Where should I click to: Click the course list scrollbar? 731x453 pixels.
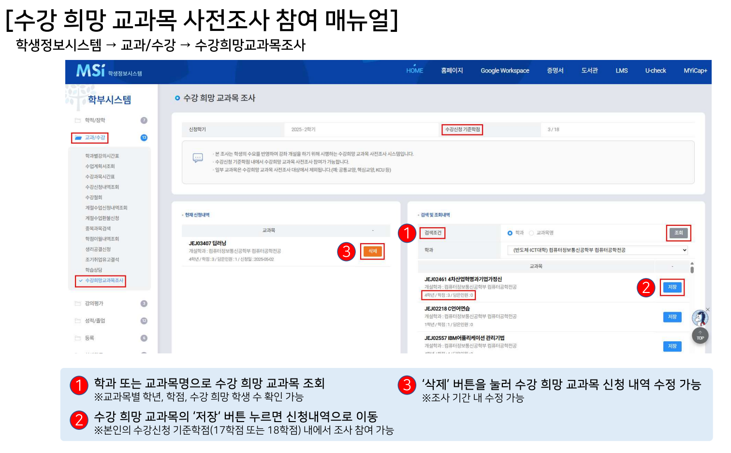click(692, 268)
